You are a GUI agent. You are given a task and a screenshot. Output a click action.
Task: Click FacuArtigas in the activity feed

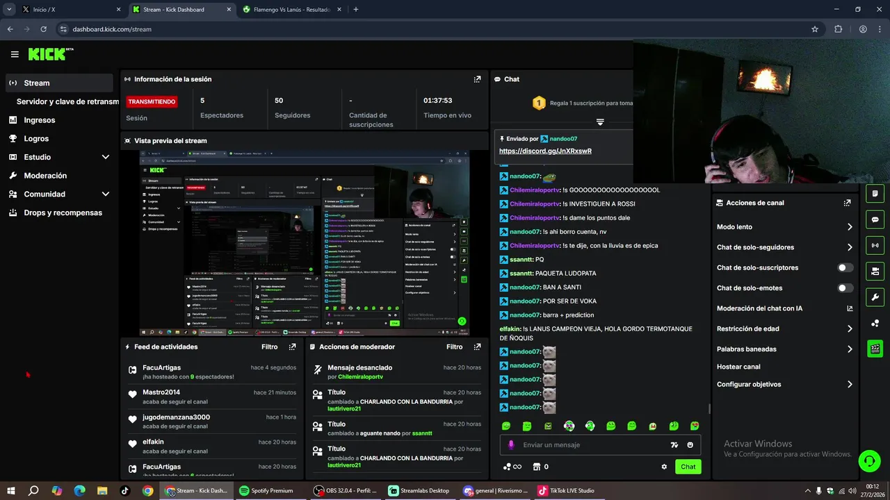(x=162, y=367)
